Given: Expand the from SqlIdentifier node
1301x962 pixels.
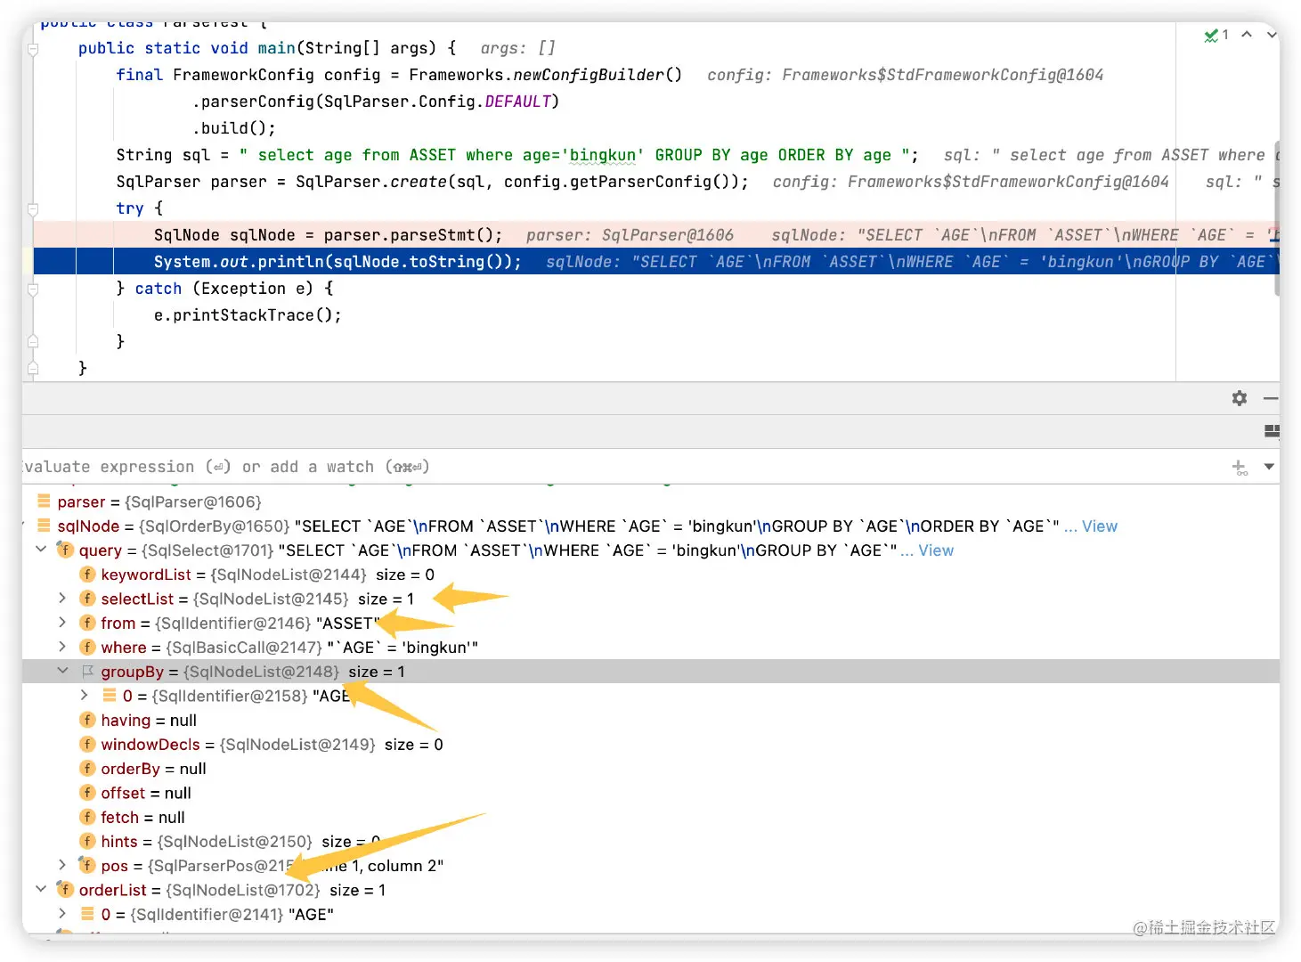Looking at the screenshot, I should click(62, 623).
